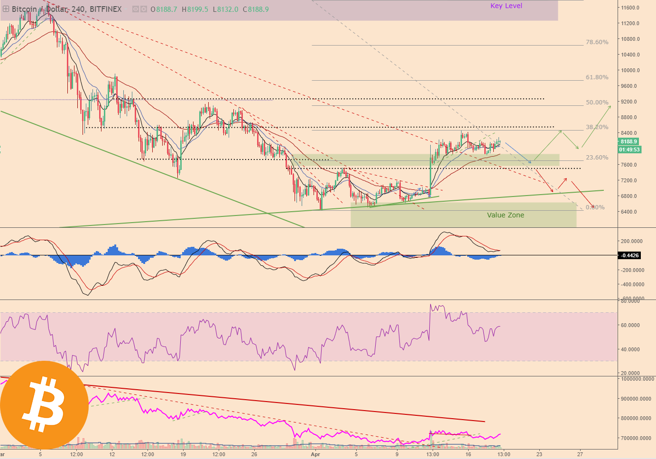Click the -400.0000 MACD axis label
This screenshot has width=656, height=459.
(632, 285)
